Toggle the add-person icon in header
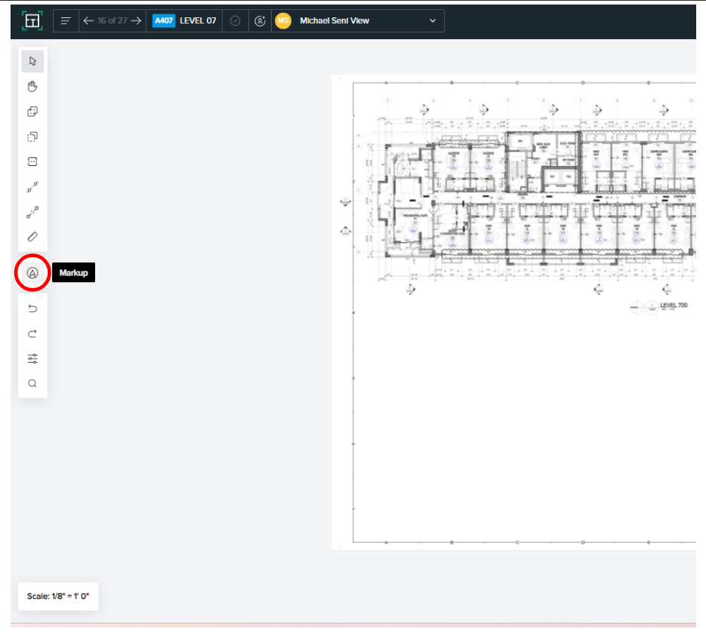The width and height of the screenshot is (706, 632). click(260, 20)
